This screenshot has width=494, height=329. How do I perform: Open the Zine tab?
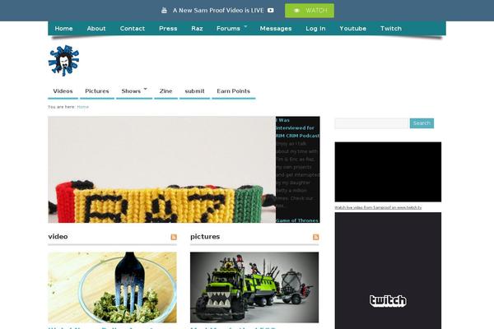(166, 91)
